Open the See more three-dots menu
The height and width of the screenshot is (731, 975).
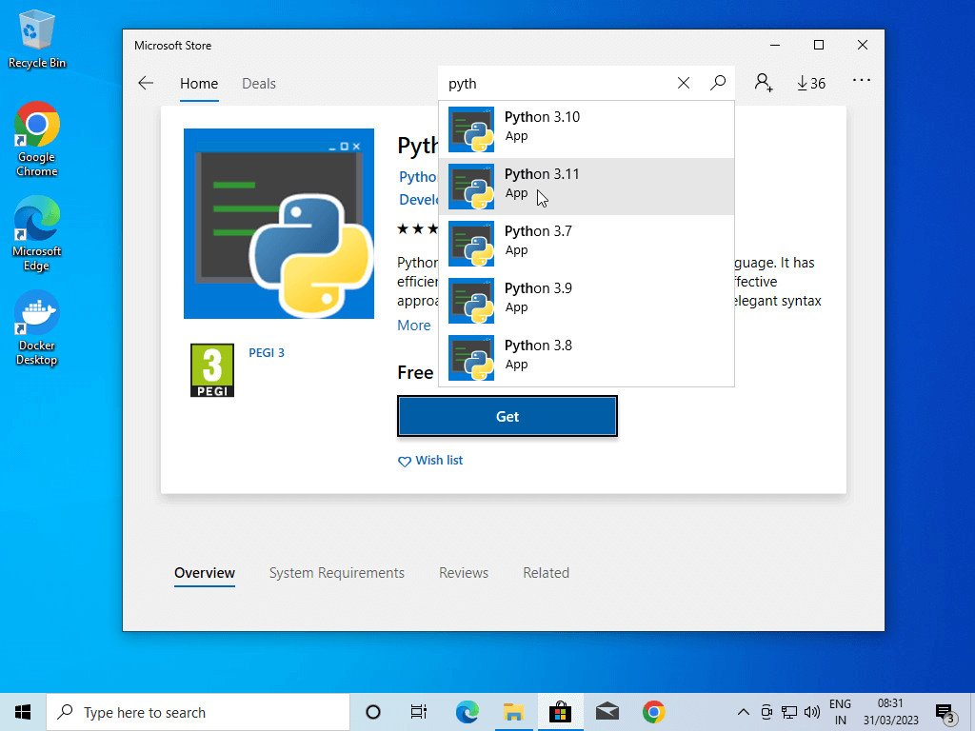861,81
